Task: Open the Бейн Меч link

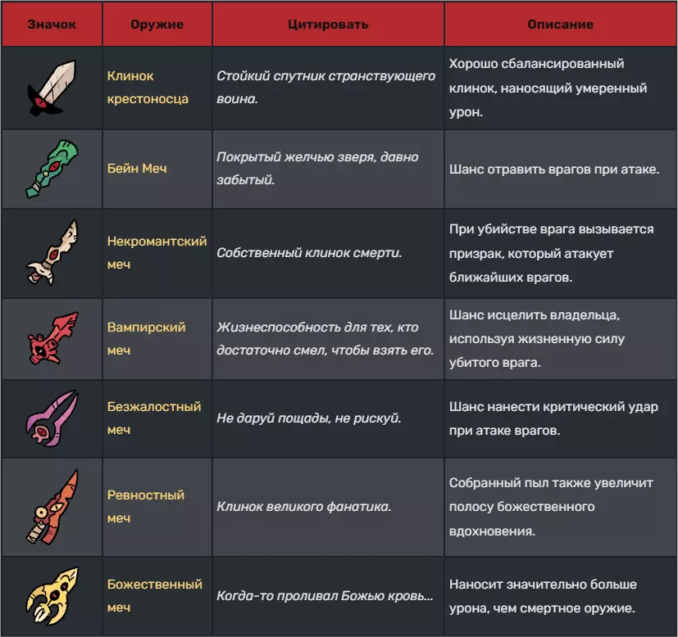Action: coord(138,168)
